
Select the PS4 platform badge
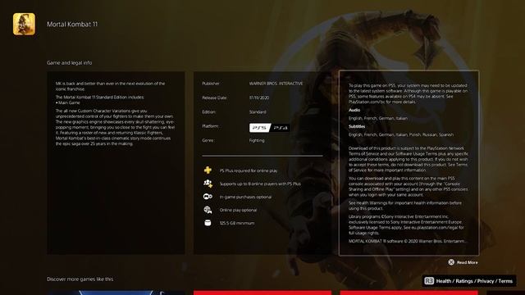coord(281,128)
